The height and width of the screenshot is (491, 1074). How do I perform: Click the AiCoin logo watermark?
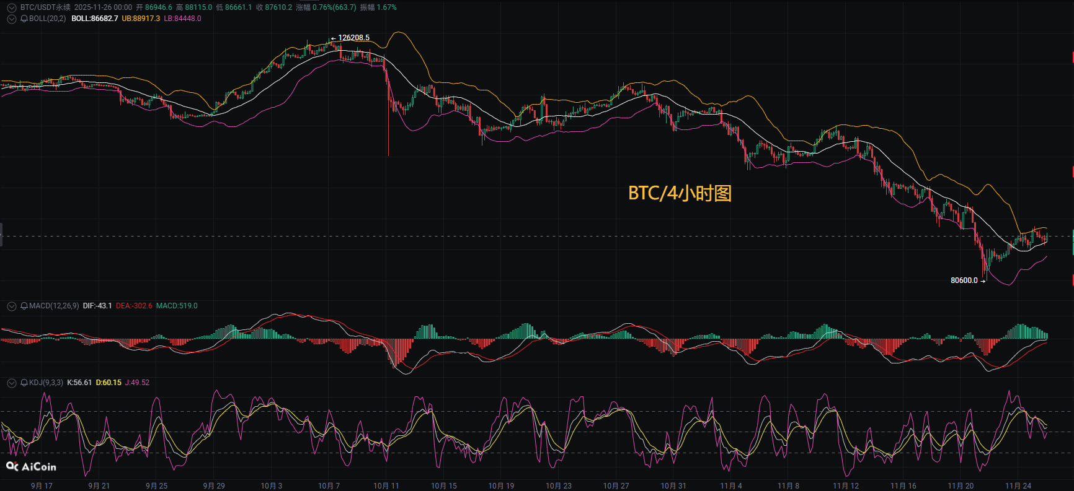tap(31, 467)
